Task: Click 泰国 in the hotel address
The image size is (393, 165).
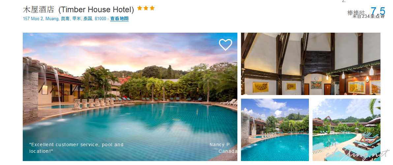Action: click(87, 19)
